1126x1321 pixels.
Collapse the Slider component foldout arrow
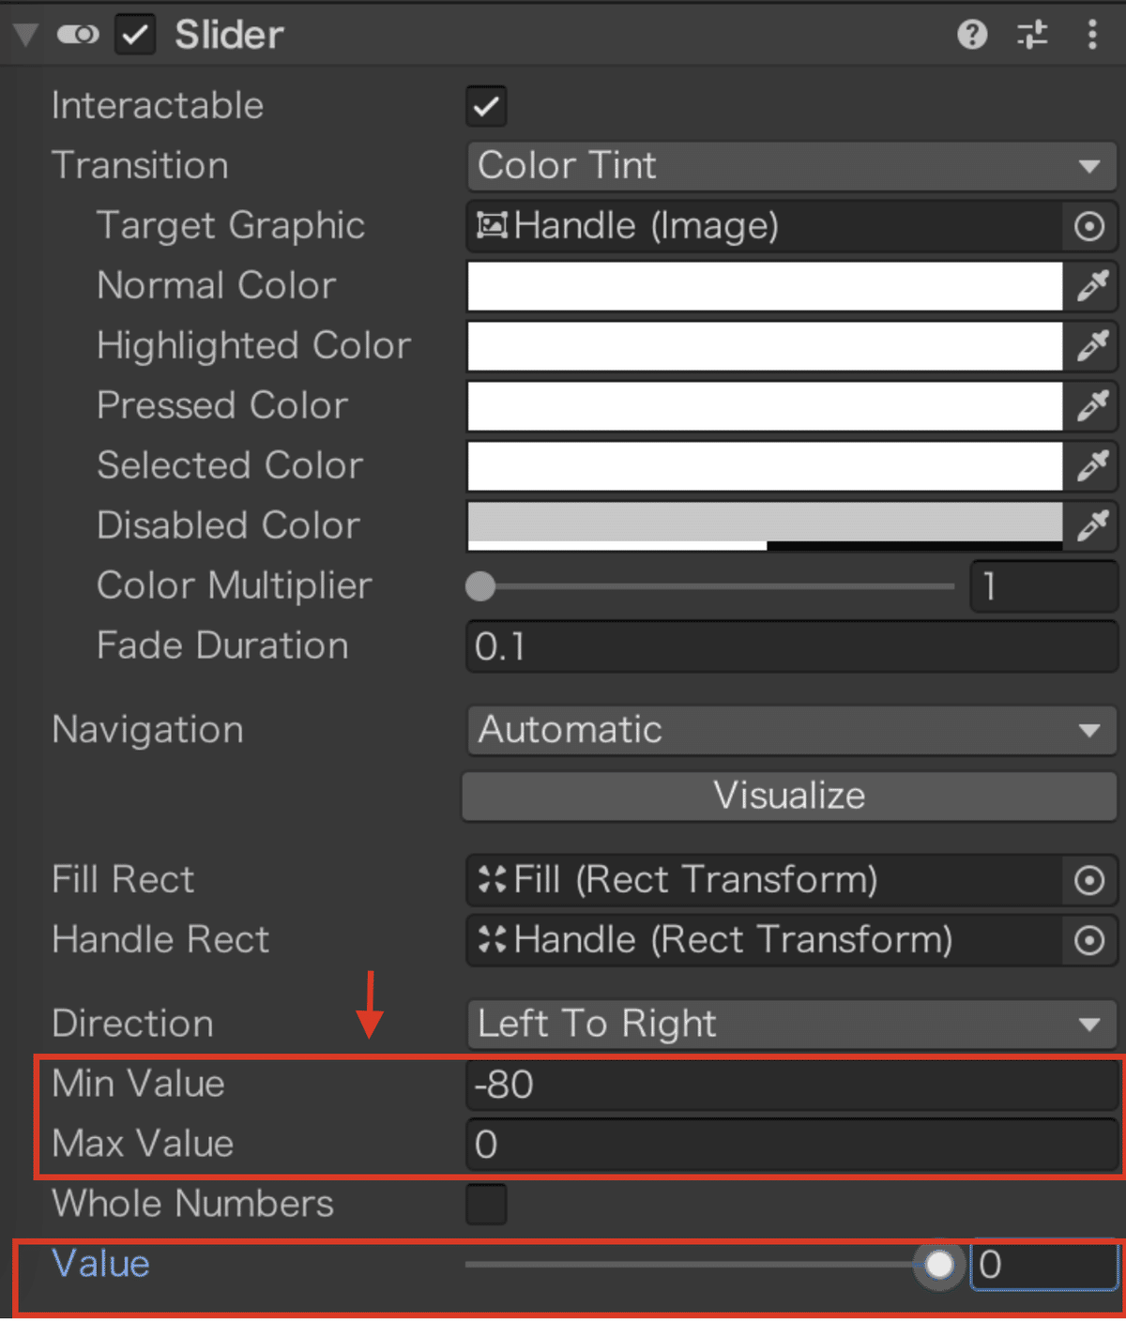[25, 36]
